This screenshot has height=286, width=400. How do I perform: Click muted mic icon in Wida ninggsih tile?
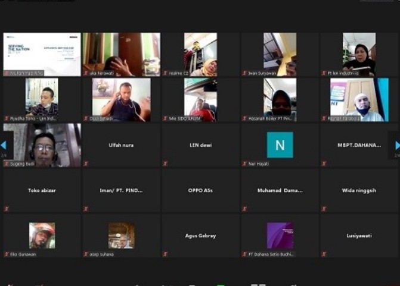tap(324, 209)
